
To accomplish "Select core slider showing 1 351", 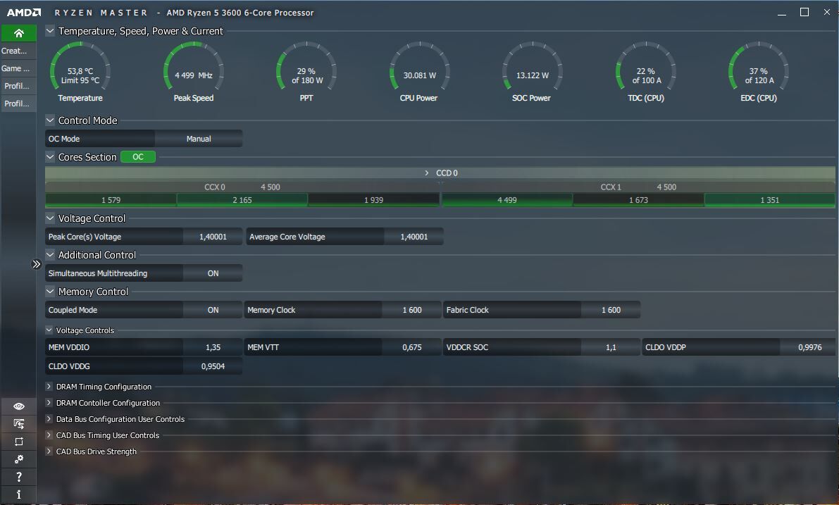I will pyautogui.click(x=769, y=200).
